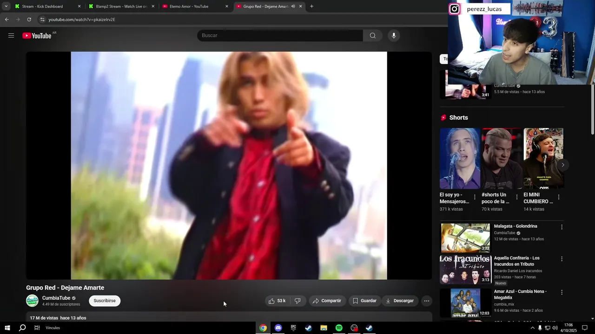The height and width of the screenshot is (334, 595).
Task: Click the Compartir share button
Action: click(327, 301)
